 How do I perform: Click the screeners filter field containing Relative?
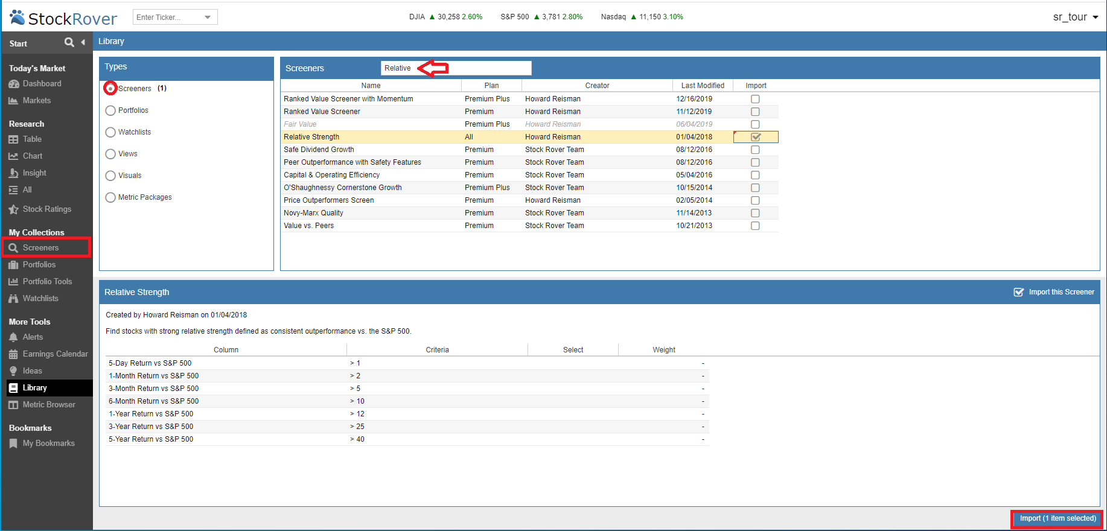(x=456, y=68)
